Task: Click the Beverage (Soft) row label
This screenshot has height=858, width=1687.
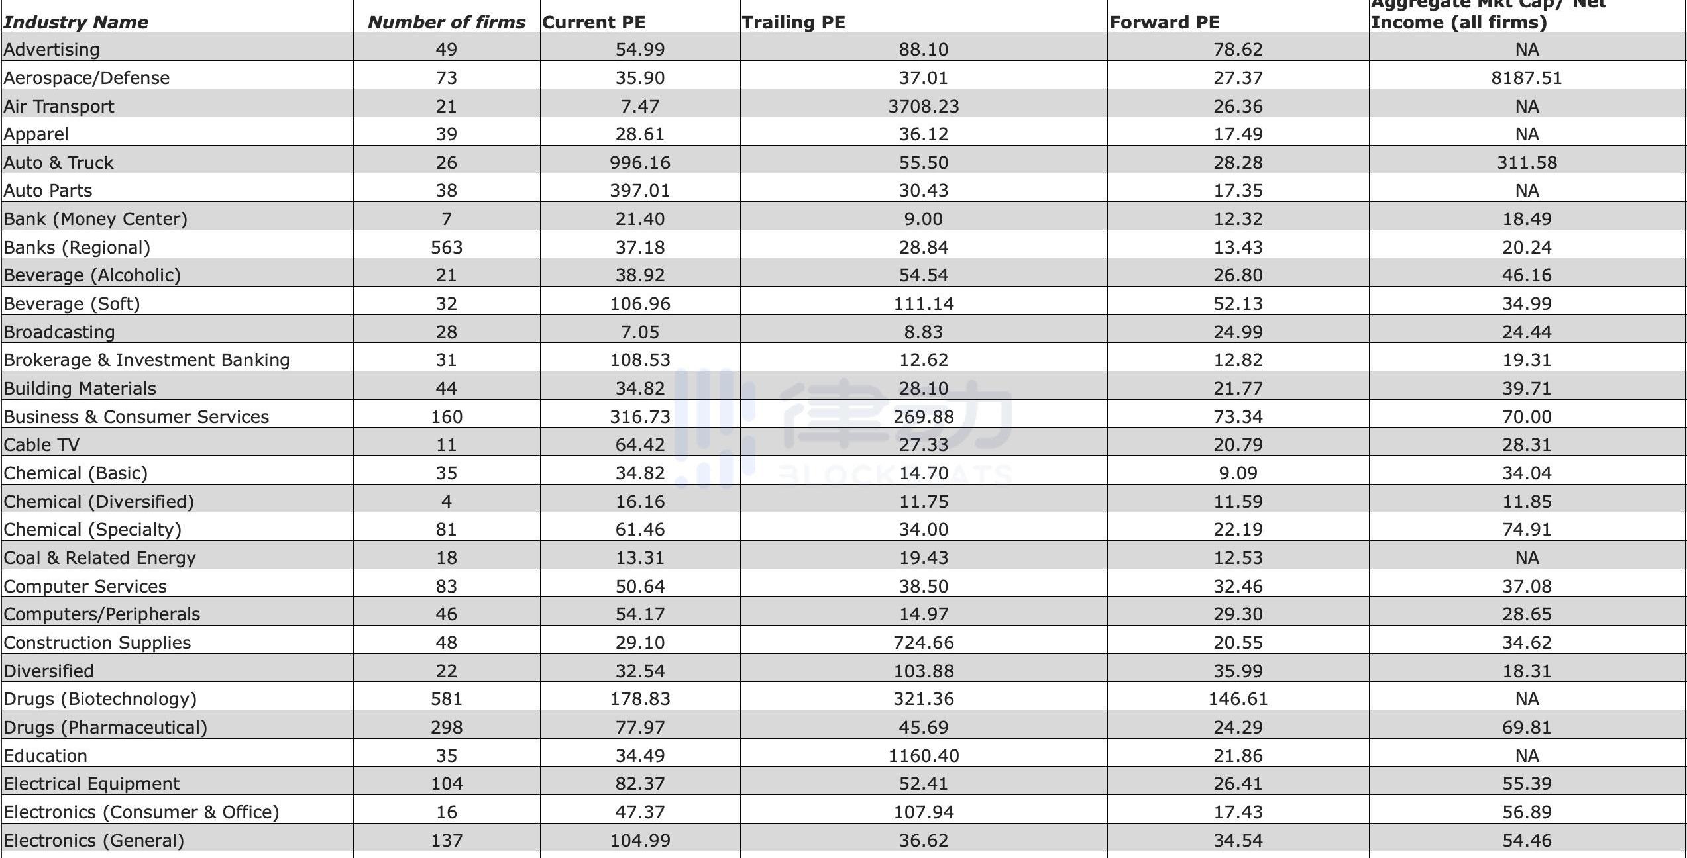Action: pos(72,304)
